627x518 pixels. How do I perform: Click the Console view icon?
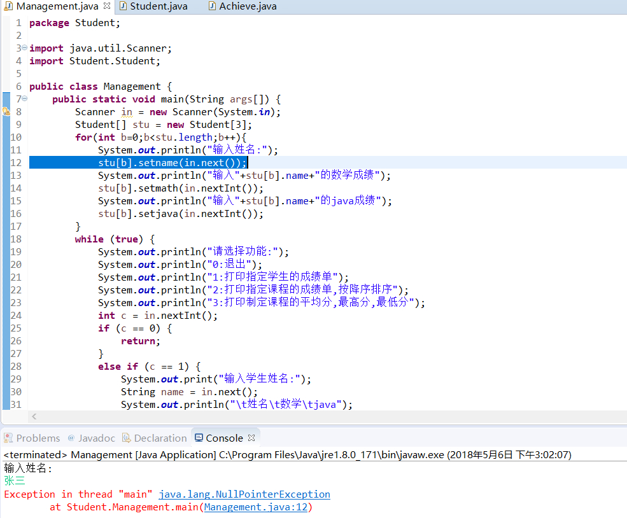coord(199,438)
